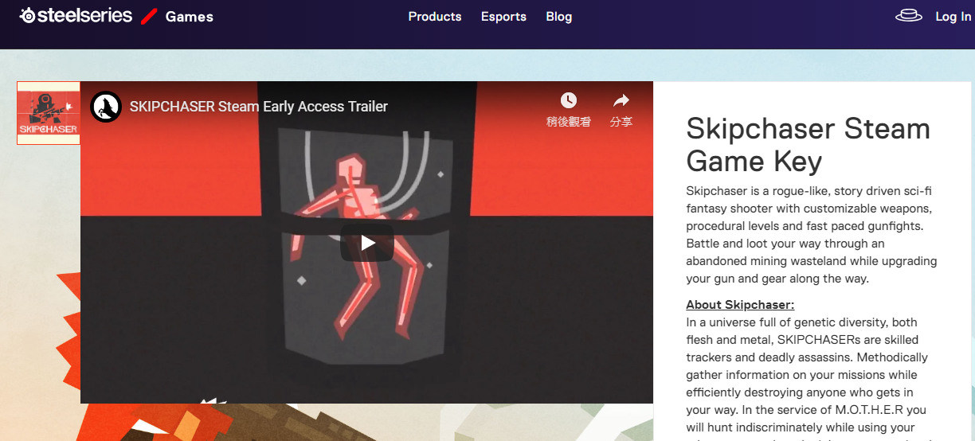975x441 pixels.
Task: Open the account icon beside Log In
Action: click(x=908, y=16)
